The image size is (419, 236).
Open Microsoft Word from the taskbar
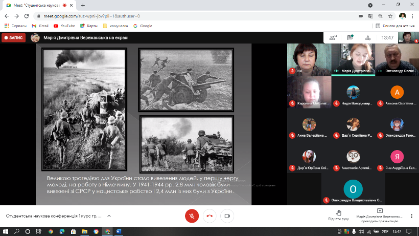click(x=119, y=231)
